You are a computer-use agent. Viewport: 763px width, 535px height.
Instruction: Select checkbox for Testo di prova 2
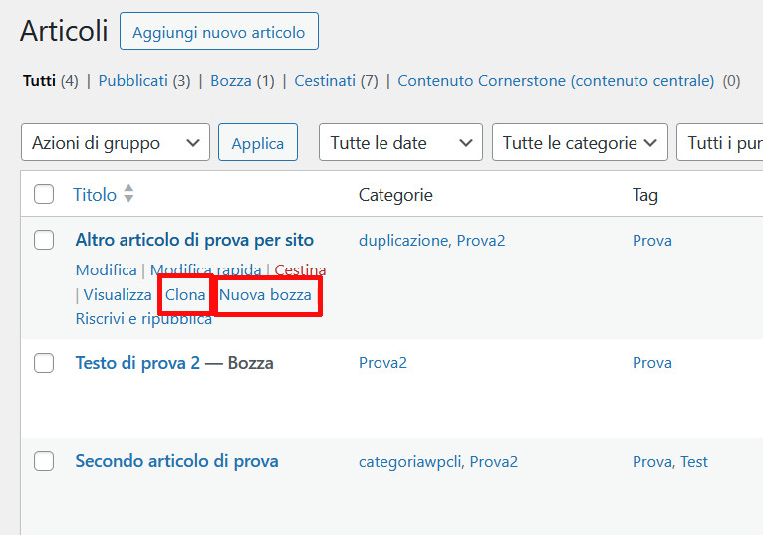tap(44, 363)
